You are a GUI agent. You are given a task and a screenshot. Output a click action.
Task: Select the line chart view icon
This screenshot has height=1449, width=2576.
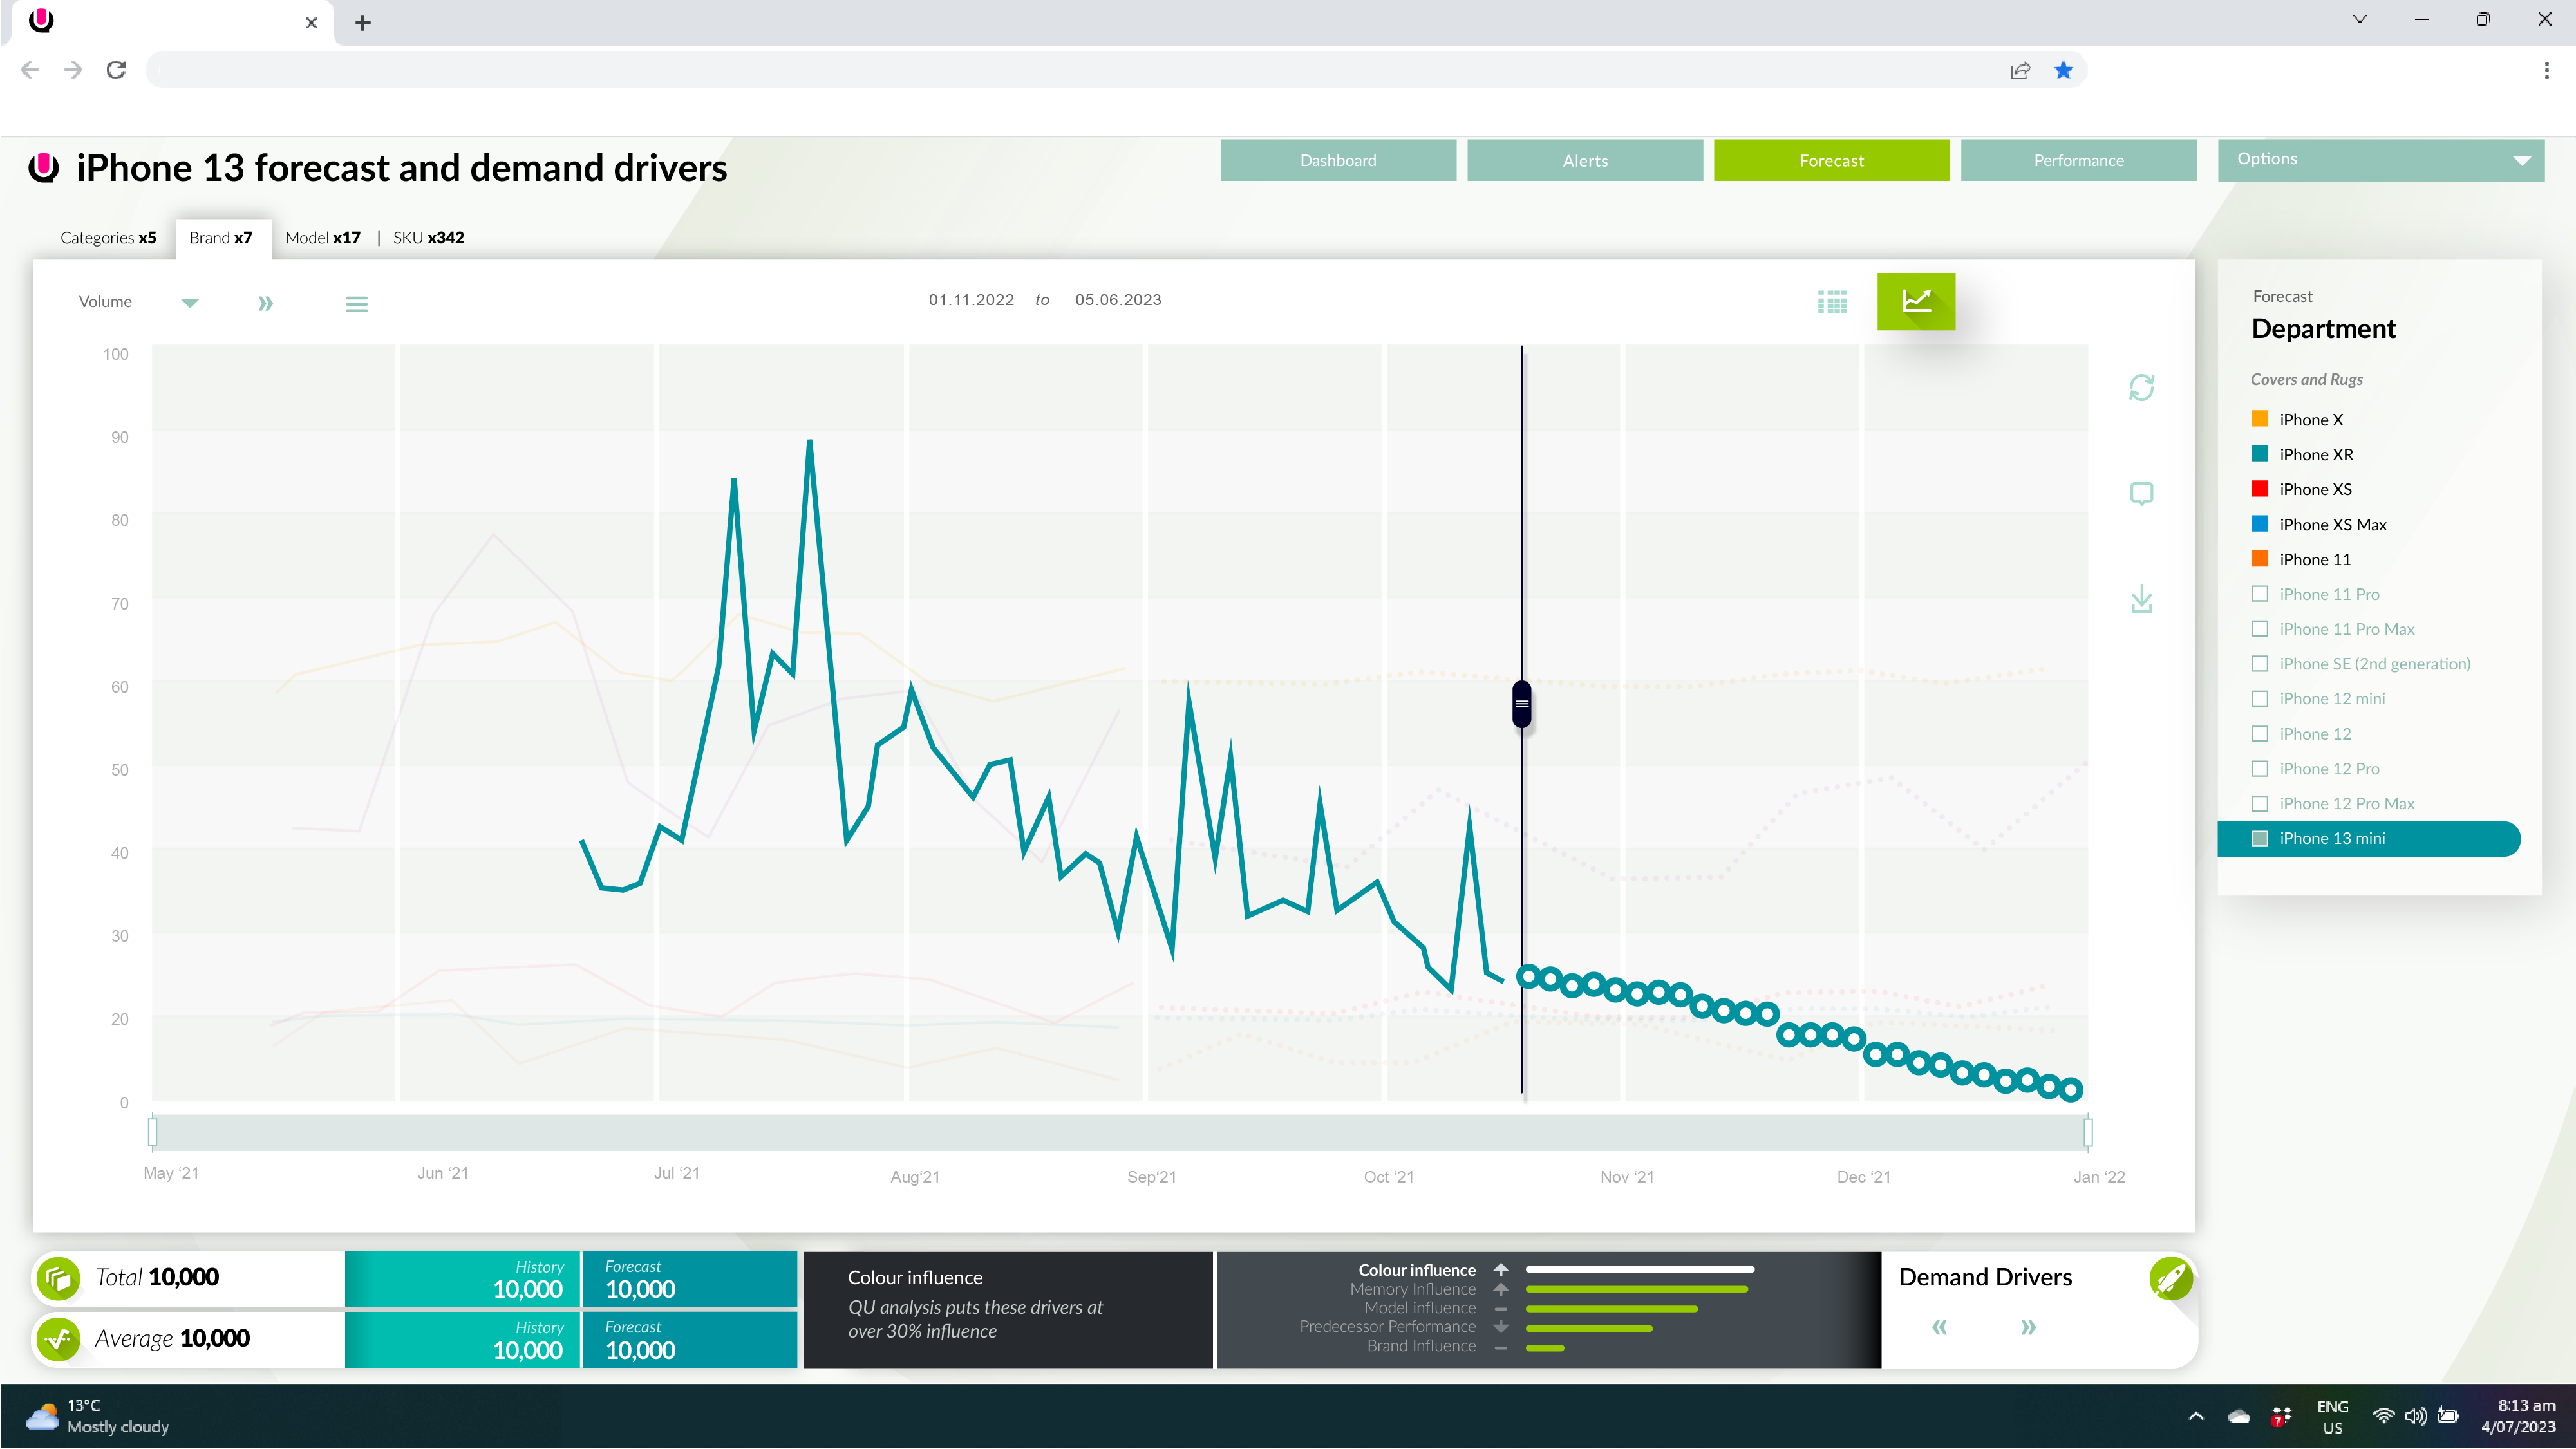[1916, 301]
